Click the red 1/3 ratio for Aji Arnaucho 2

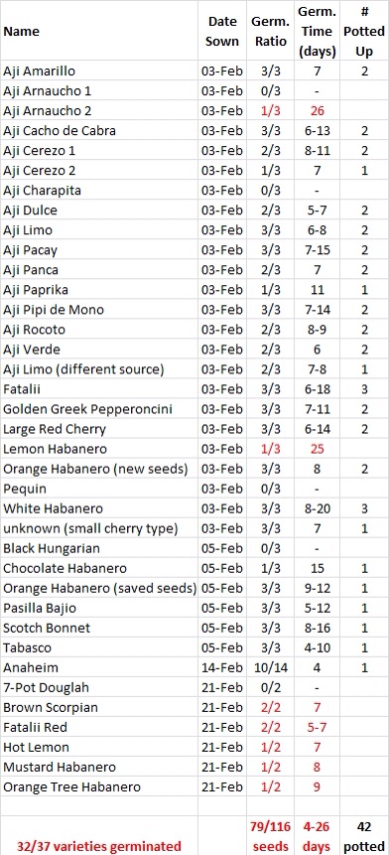[270, 110]
